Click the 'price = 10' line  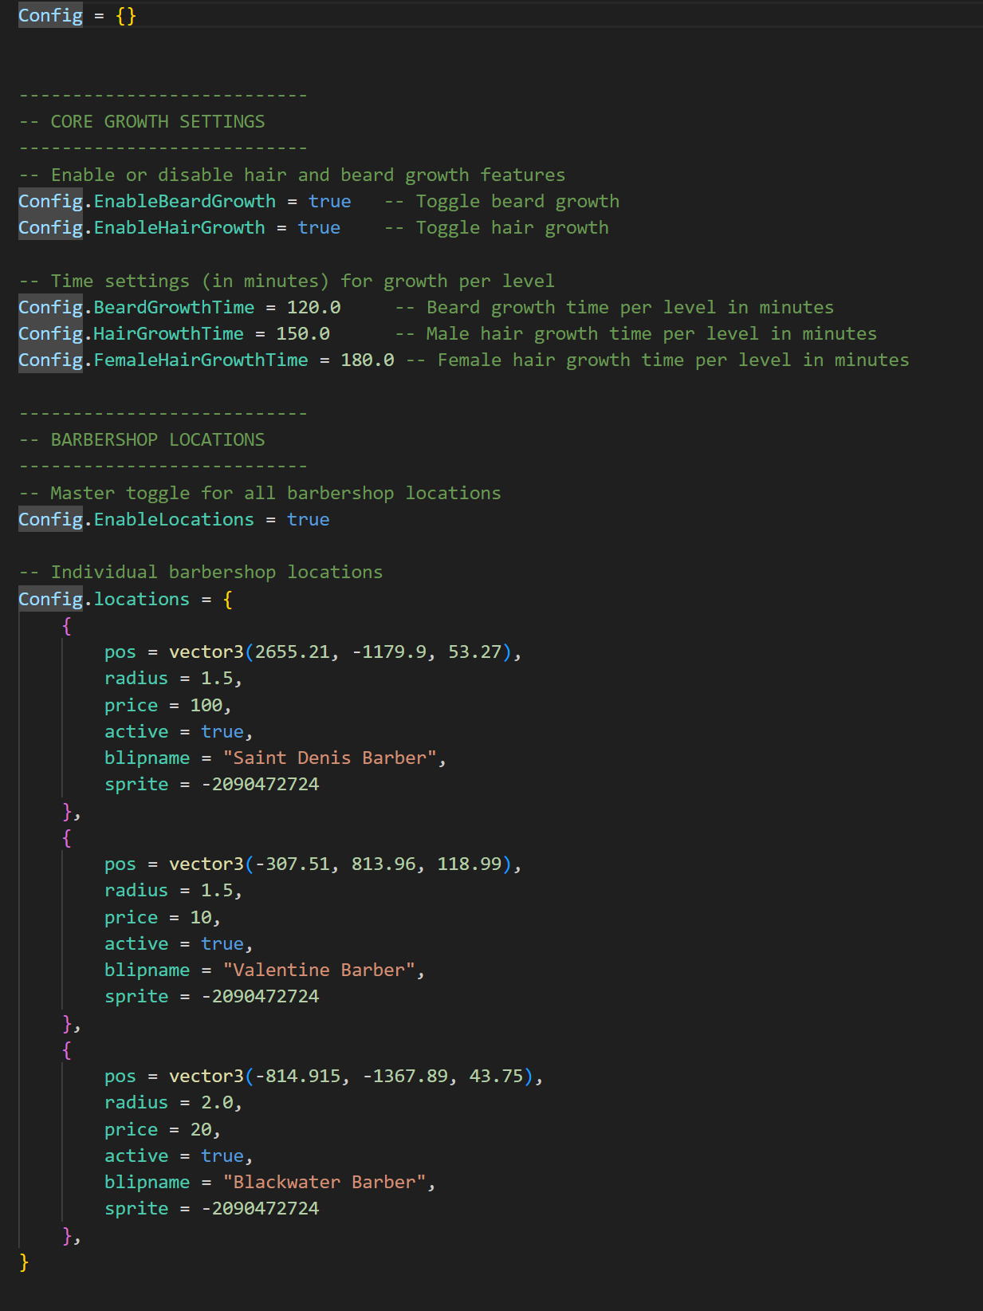[x=163, y=917]
